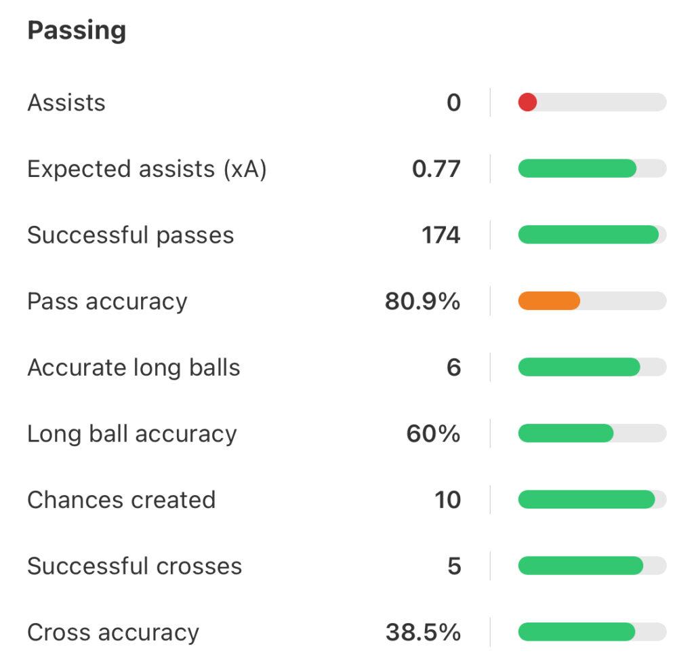Click the 174 successful passes value
Image resolution: width=694 pixels, height=672 pixels.
coord(441,235)
